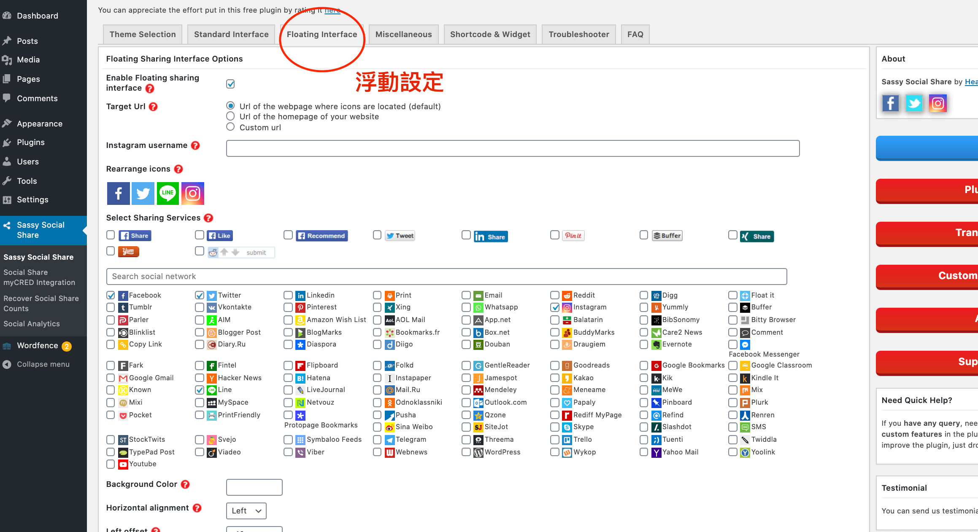Click the Troubleshooter tab

coord(578,33)
